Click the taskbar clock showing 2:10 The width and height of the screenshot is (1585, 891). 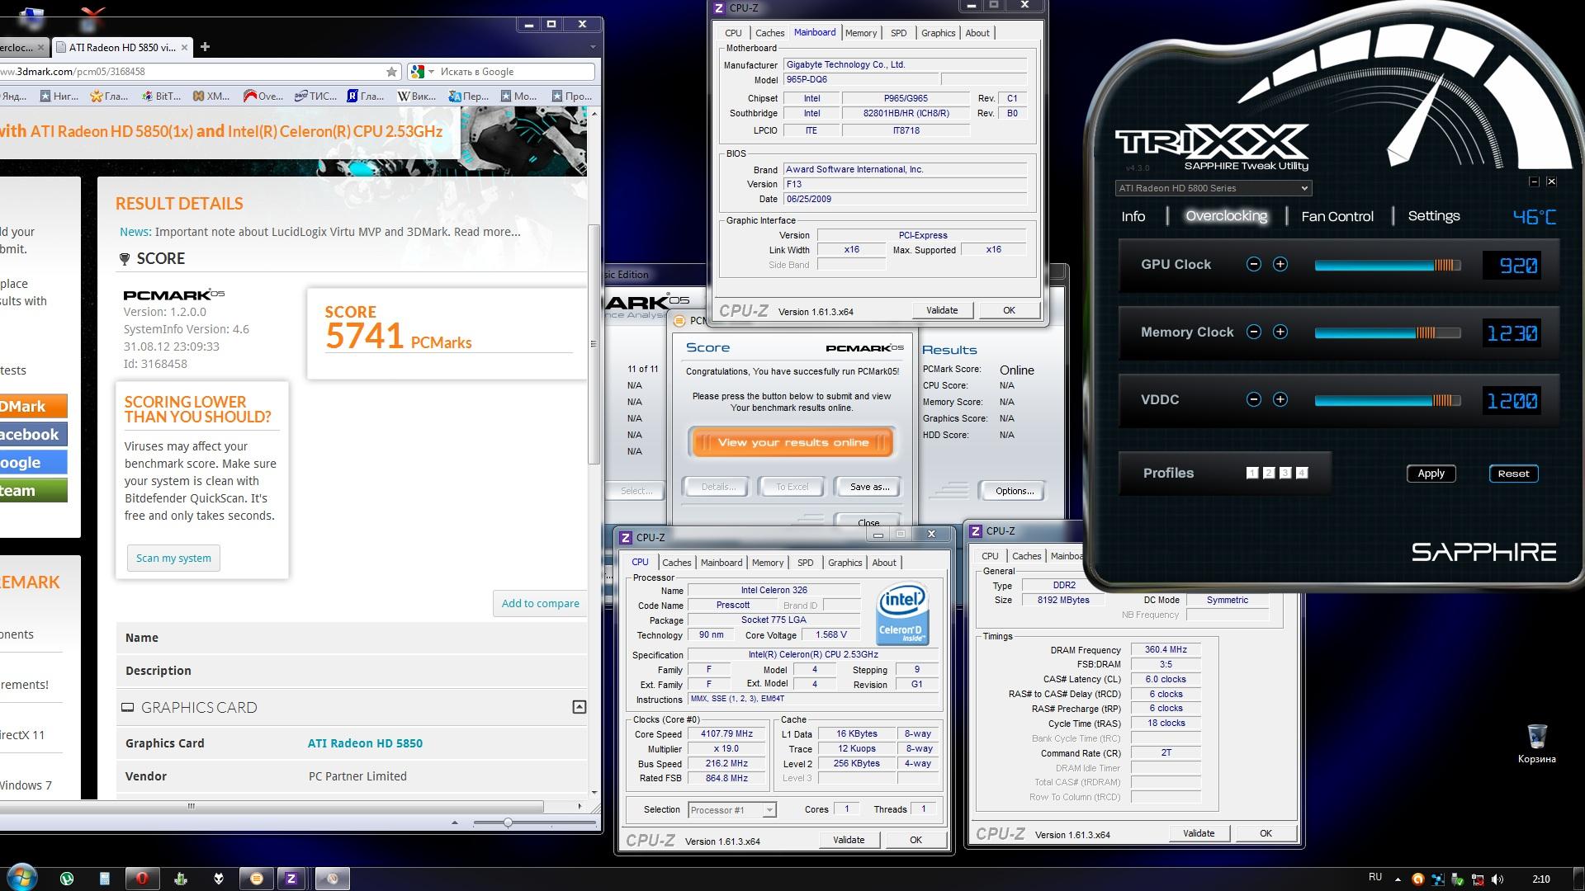(x=1540, y=879)
